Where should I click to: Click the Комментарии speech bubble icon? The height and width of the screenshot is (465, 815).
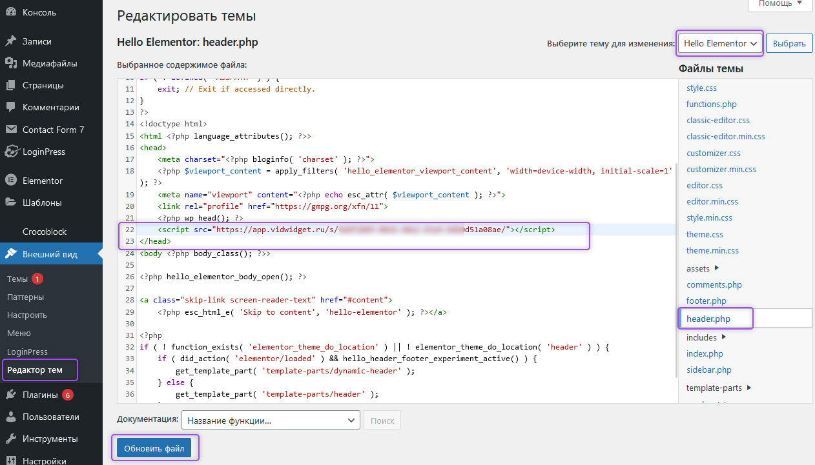coord(11,108)
